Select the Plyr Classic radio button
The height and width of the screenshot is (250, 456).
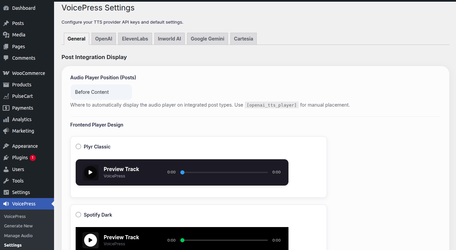pyautogui.click(x=78, y=146)
